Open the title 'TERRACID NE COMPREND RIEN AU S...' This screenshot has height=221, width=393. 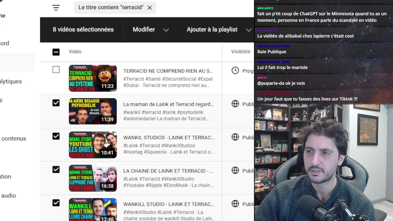tap(168, 71)
